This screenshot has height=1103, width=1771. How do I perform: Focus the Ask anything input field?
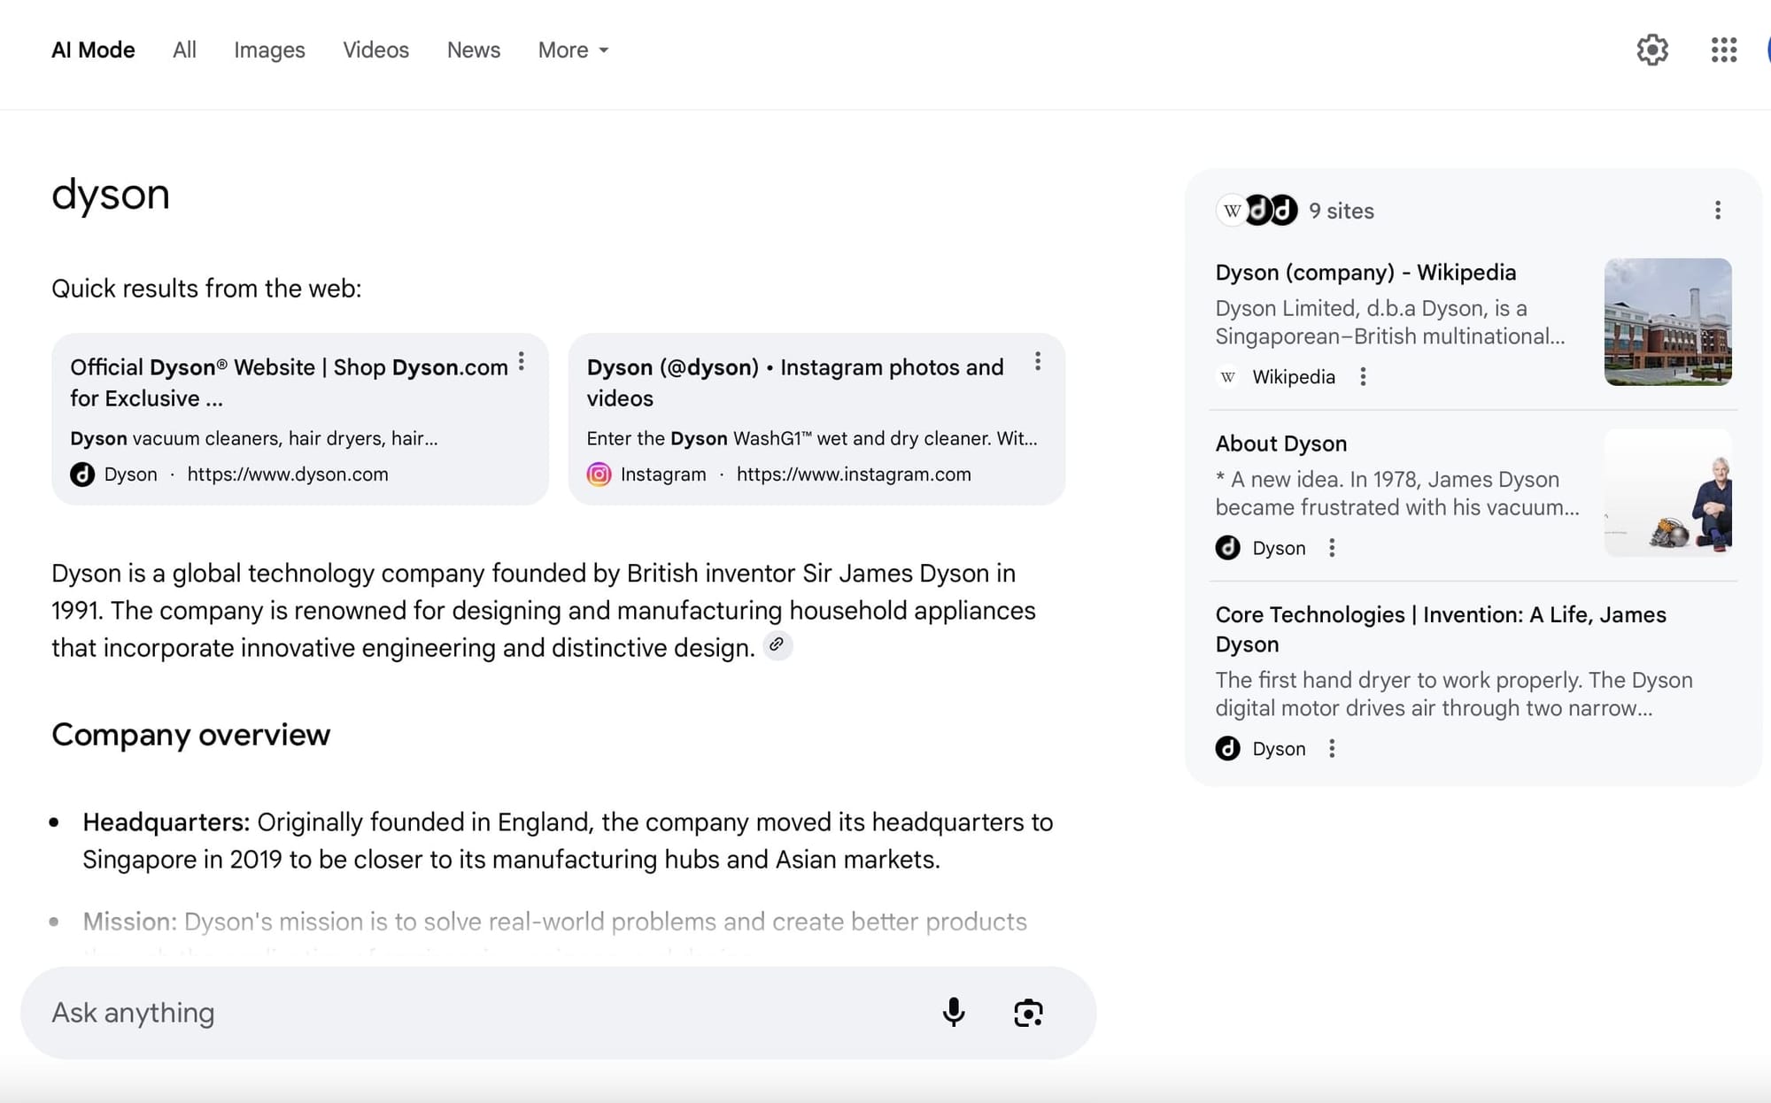pos(478,1013)
